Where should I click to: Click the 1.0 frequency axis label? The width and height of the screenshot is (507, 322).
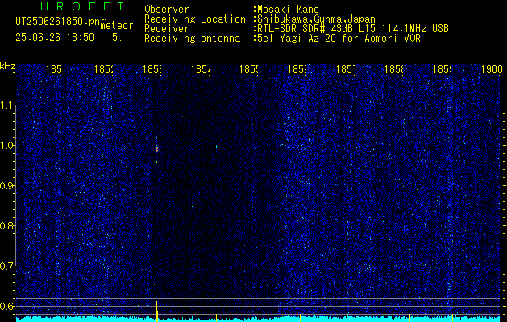pyautogui.click(x=8, y=146)
